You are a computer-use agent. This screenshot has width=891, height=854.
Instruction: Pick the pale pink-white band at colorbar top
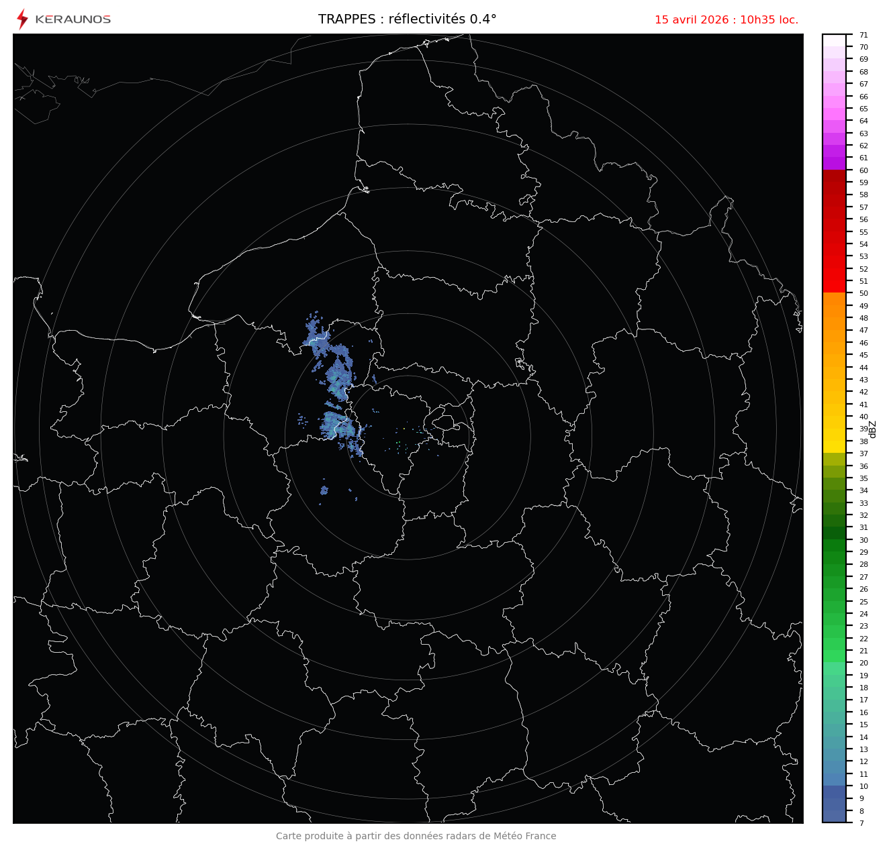(x=834, y=40)
